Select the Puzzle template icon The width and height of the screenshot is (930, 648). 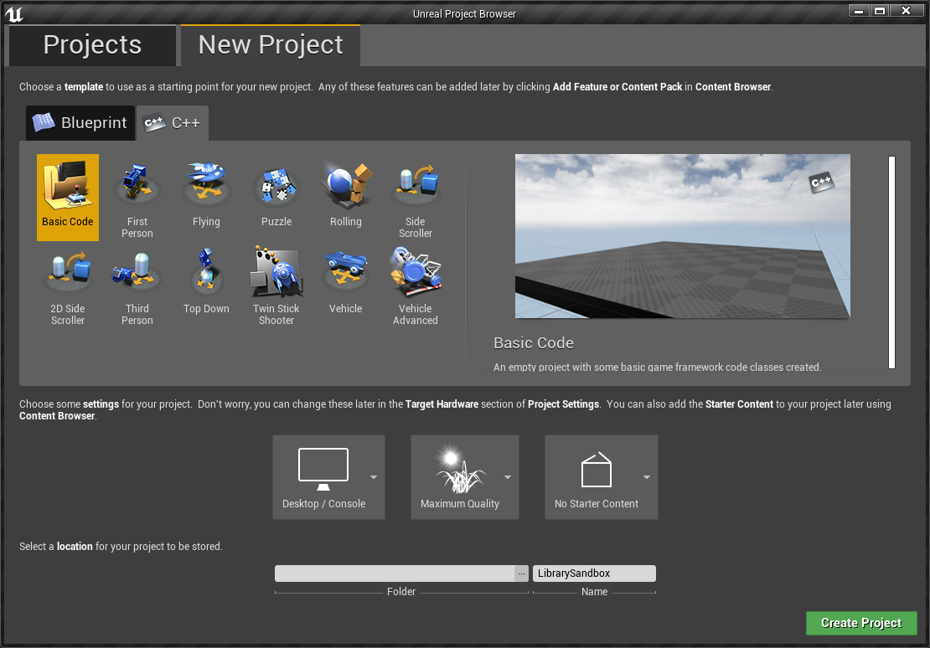point(276,185)
